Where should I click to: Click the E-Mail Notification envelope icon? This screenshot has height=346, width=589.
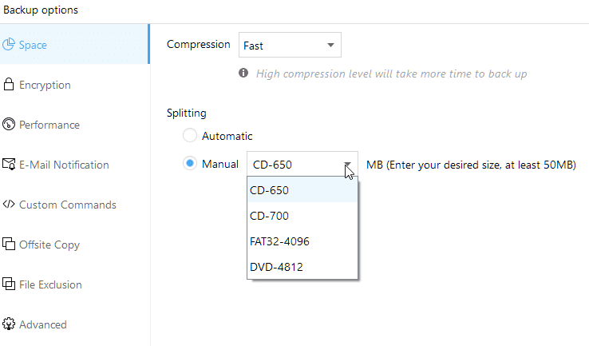tap(9, 164)
